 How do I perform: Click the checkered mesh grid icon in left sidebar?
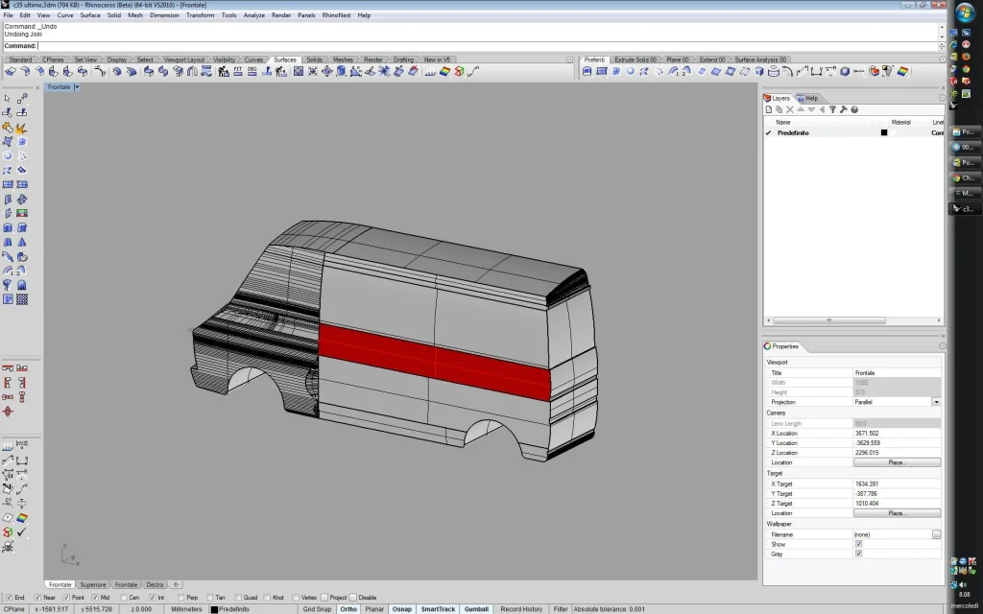[22, 299]
